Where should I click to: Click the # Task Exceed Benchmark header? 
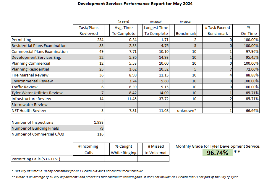pos(217,30)
